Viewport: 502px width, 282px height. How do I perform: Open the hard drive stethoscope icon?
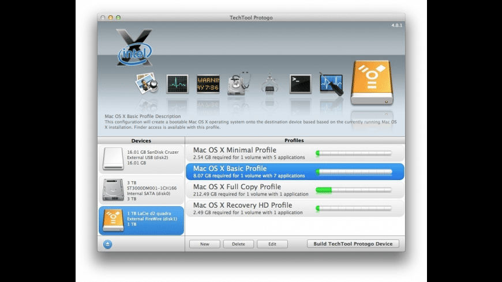click(x=238, y=83)
